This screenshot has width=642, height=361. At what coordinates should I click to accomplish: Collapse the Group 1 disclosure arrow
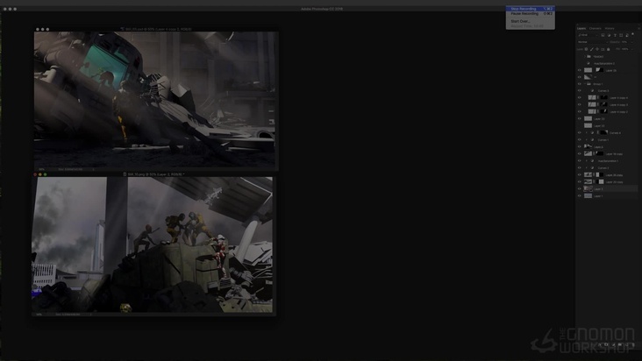coord(585,84)
